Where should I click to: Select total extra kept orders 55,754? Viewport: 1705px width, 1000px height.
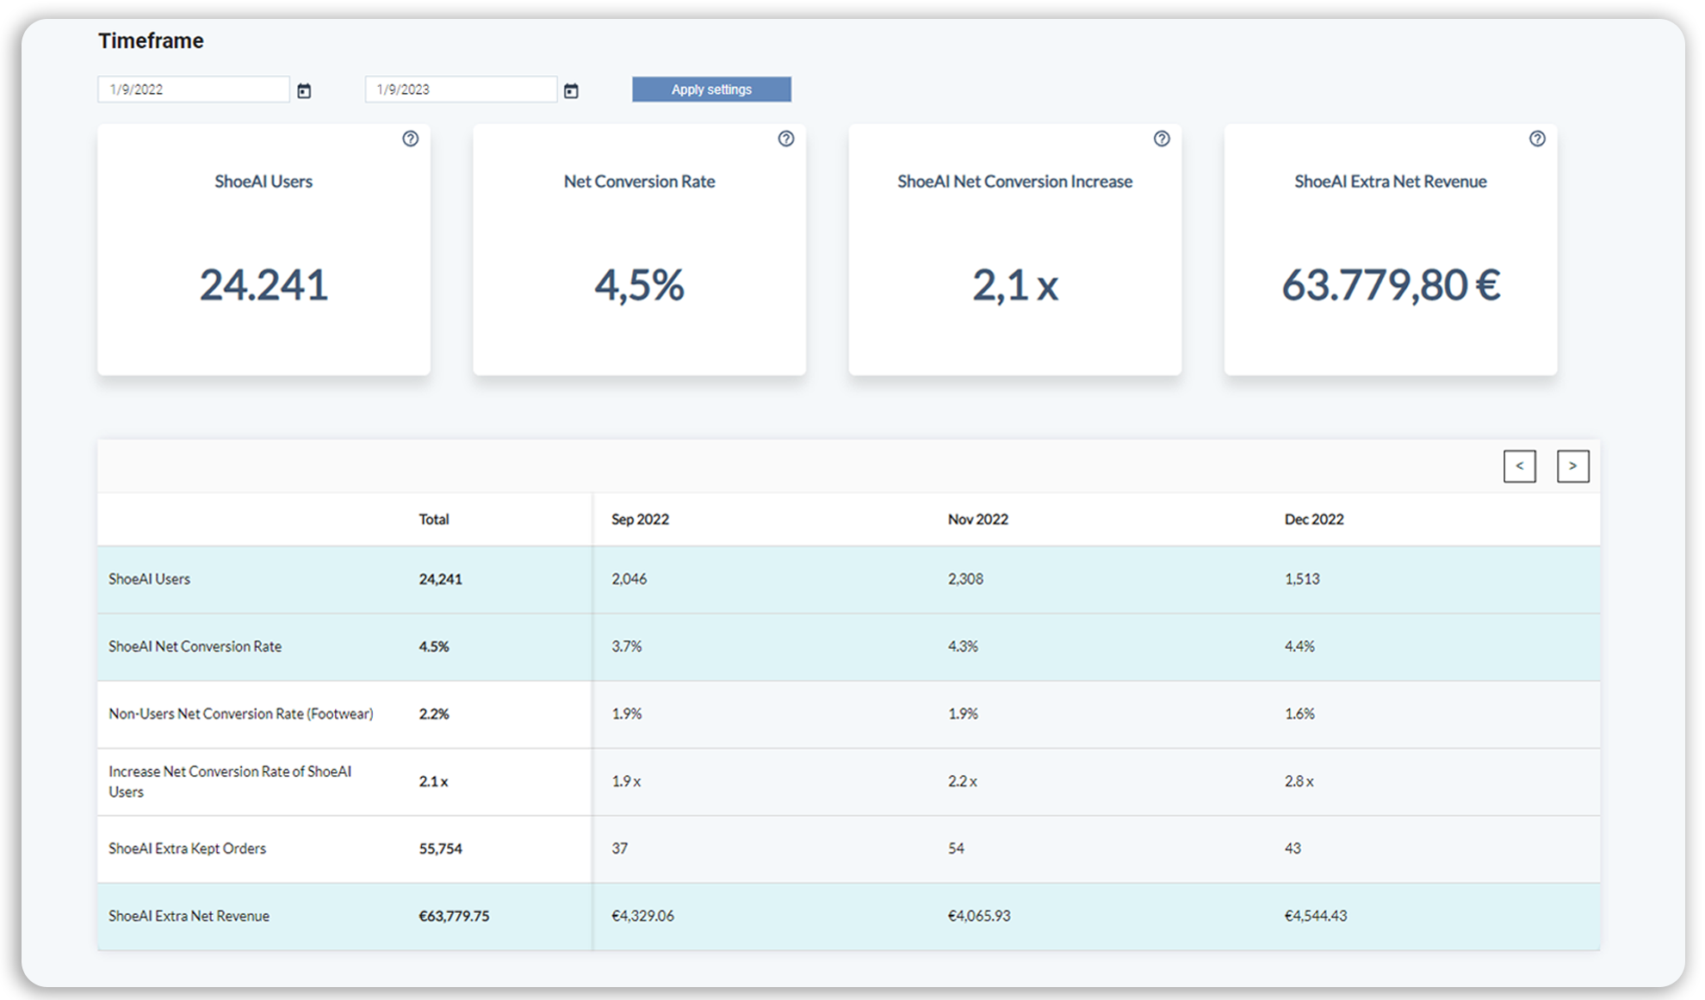click(x=440, y=849)
